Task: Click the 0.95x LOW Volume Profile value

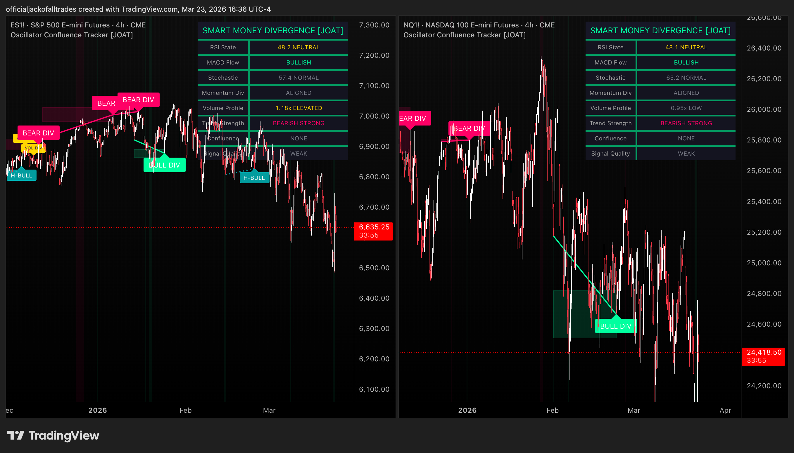Action: 686,108
